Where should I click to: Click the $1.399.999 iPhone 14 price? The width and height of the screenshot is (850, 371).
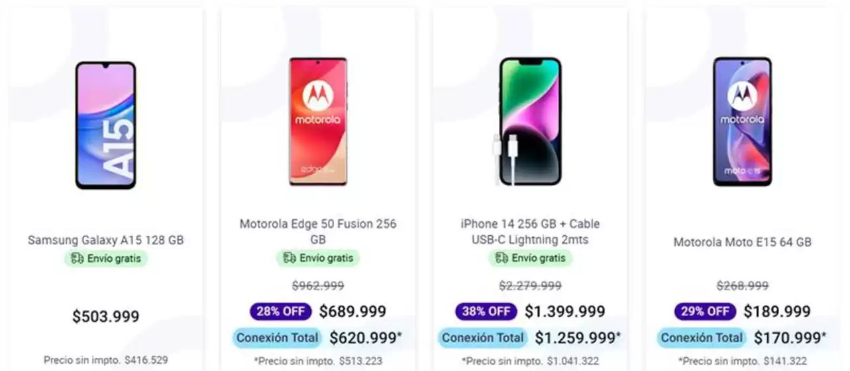564,311
